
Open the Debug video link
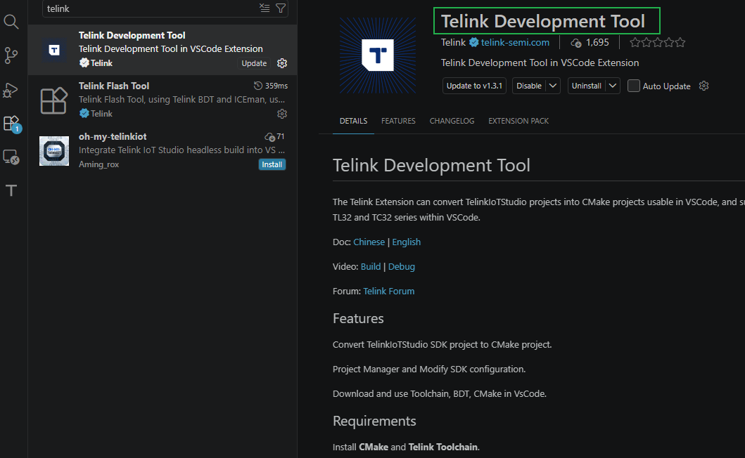(x=402, y=267)
